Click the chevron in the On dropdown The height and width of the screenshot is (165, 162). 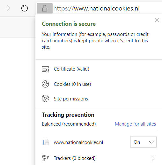point(151,142)
